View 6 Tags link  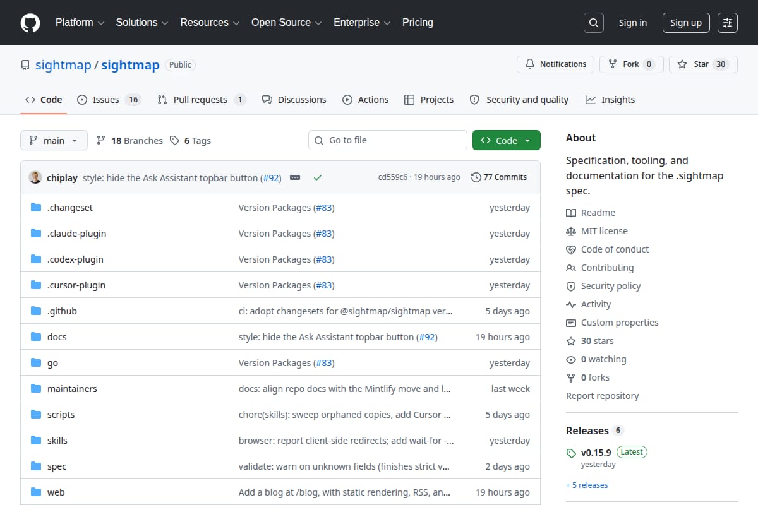click(191, 141)
